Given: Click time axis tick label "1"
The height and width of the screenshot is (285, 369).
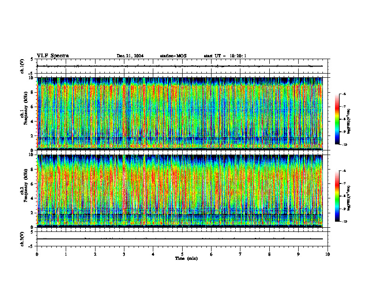Looking at the screenshot, I should click(66, 254).
